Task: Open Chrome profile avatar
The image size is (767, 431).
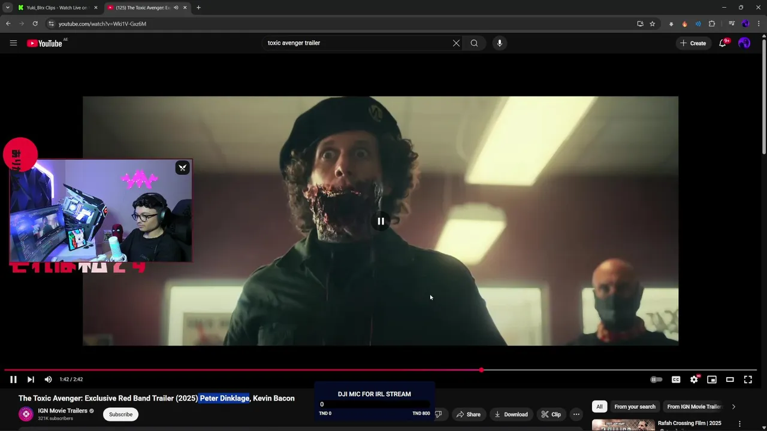Action: click(745, 24)
